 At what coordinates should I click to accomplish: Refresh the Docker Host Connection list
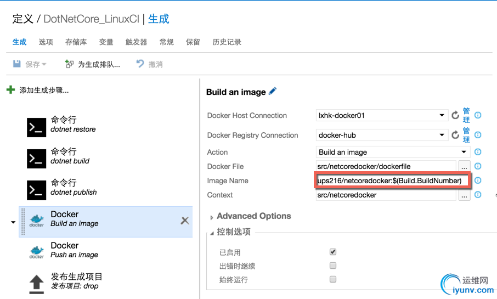tap(455, 115)
